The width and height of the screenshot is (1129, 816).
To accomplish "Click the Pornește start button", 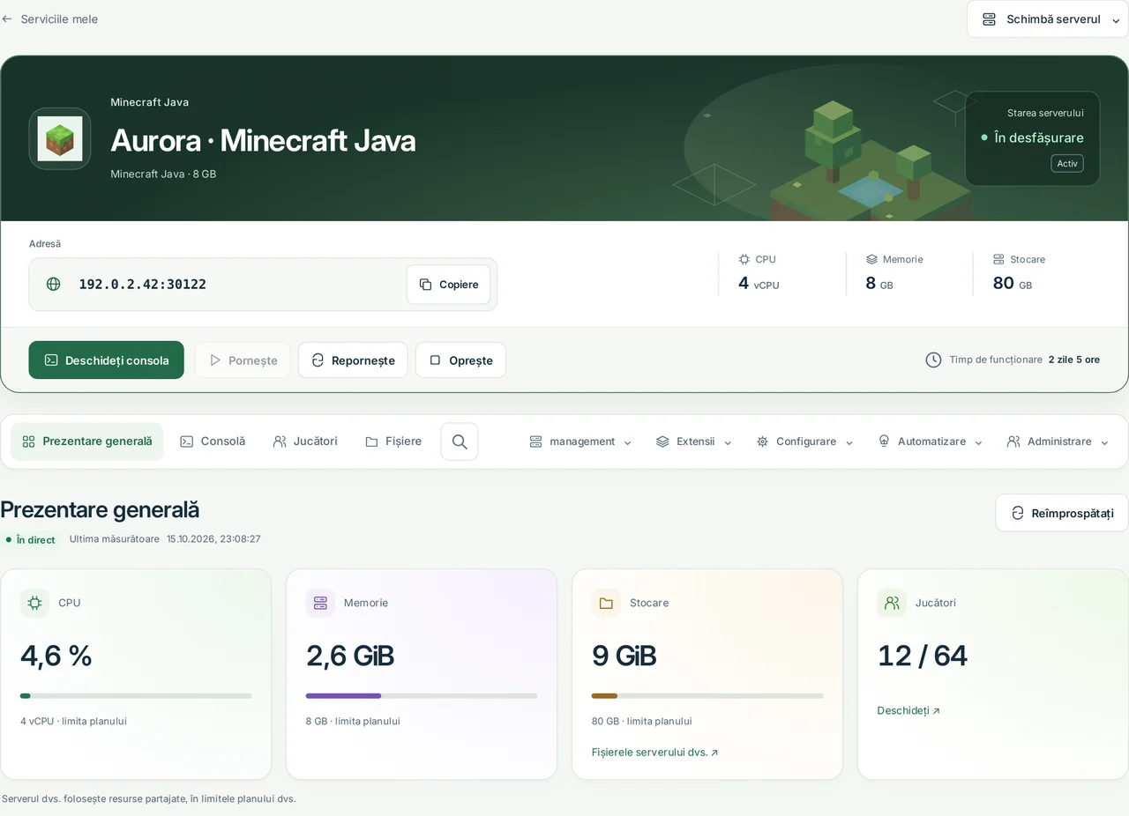I will click(243, 360).
